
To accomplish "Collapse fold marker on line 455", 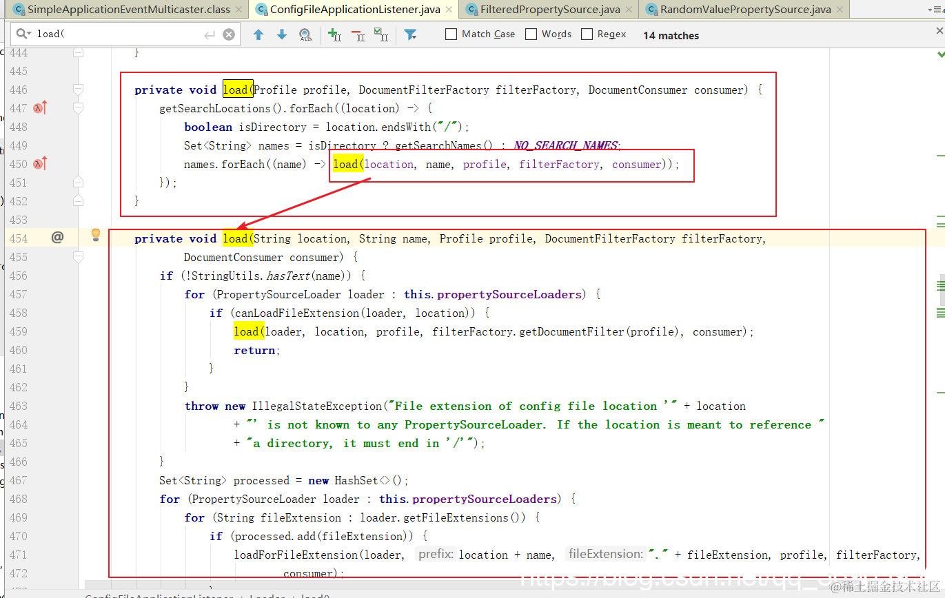I will [78, 257].
